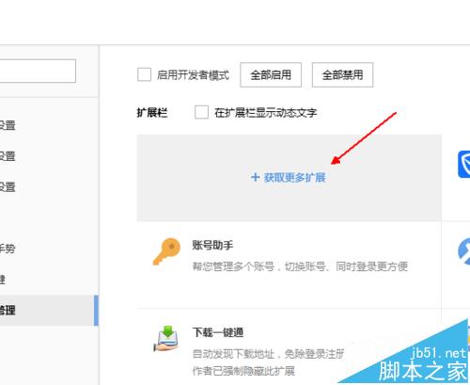This screenshot has height=385, width=470.
Task: Click the round blue extension icon beside 账号助手
Action: (464, 251)
